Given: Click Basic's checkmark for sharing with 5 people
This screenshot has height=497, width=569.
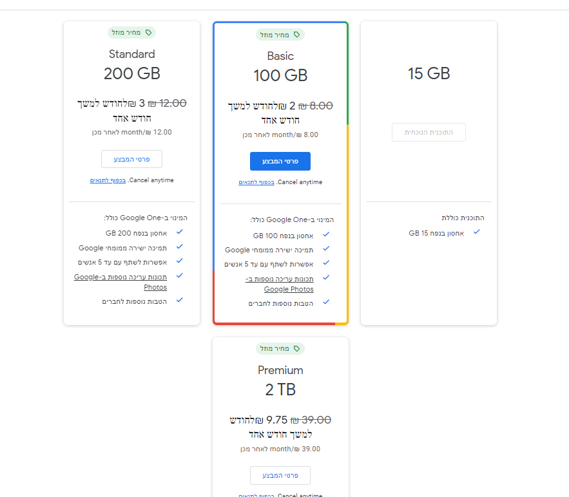Looking at the screenshot, I should 327,263.
